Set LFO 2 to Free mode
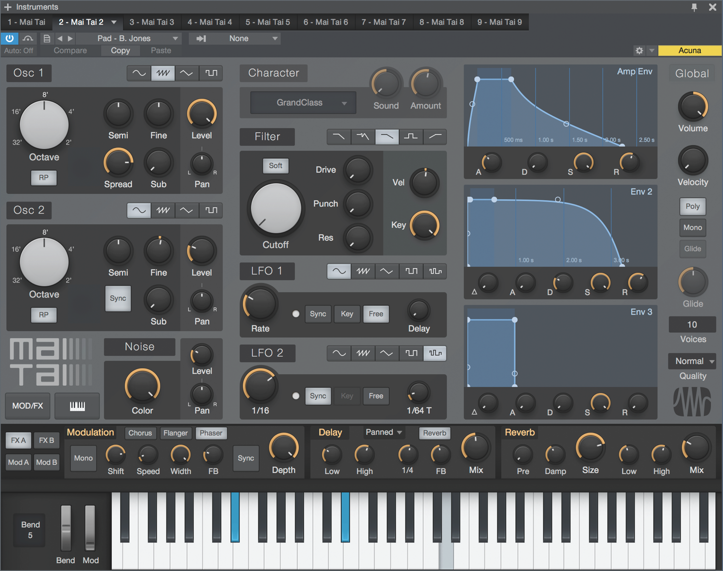Screen dimensions: 723x571 pyautogui.click(x=376, y=395)
